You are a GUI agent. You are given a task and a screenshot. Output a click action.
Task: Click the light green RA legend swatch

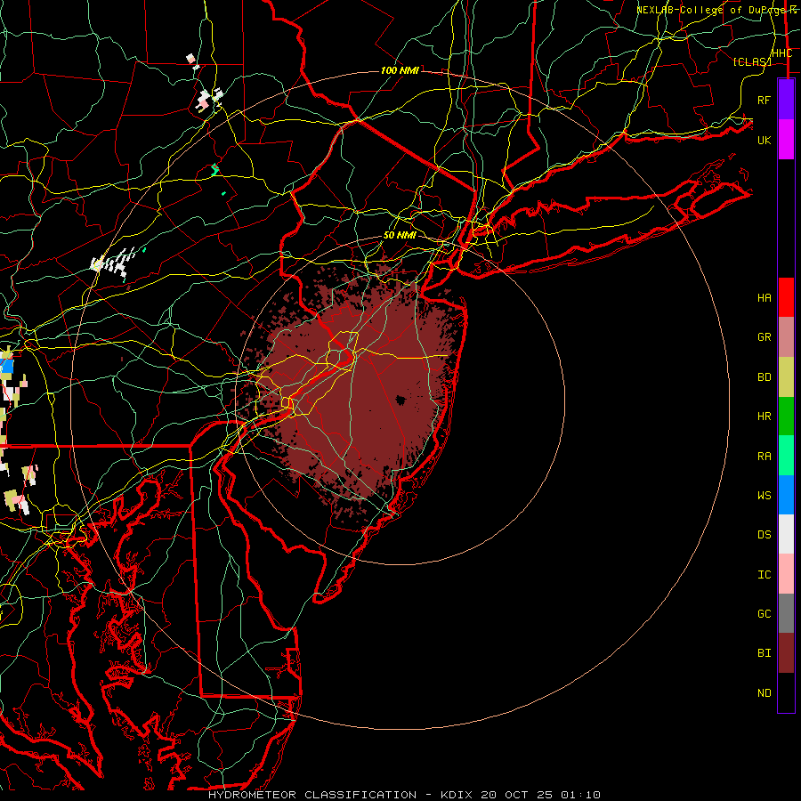click(786, 455)
